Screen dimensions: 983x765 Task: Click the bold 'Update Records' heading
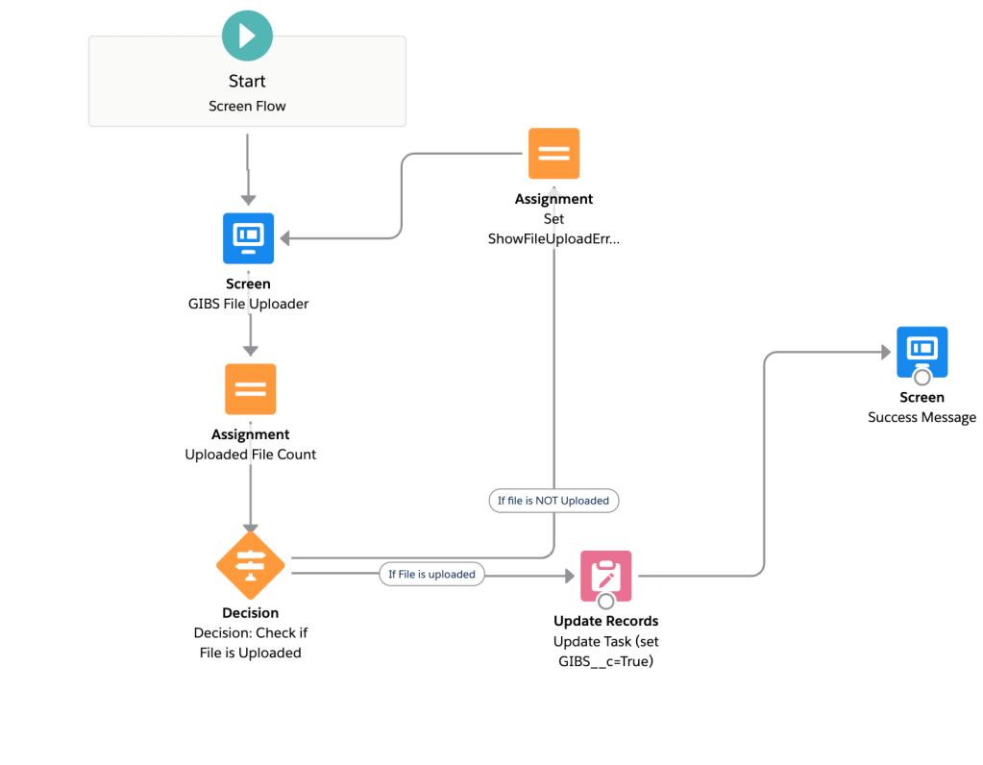click(605, 621)
